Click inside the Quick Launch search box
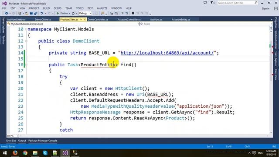Image resolution: width=279 pixels, height=157 pixels. 237,3
